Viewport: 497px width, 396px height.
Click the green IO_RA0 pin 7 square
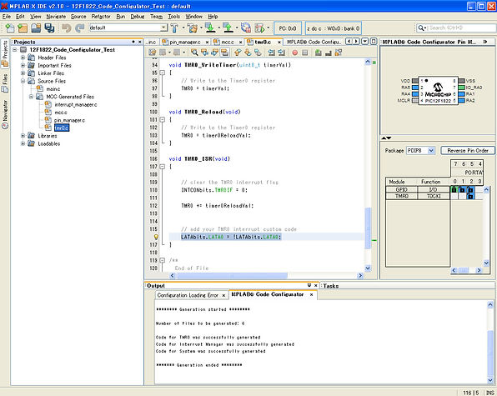[x=461, y=88]
